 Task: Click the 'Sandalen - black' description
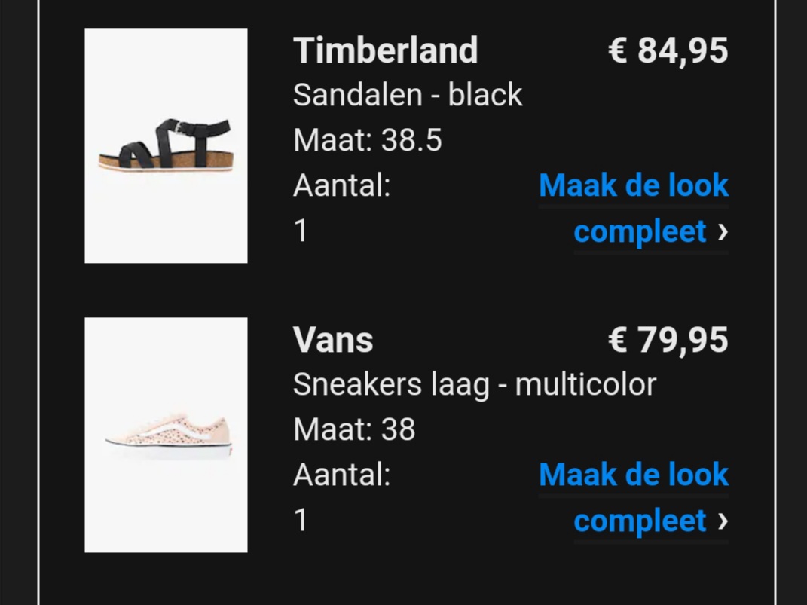point(408,95)
